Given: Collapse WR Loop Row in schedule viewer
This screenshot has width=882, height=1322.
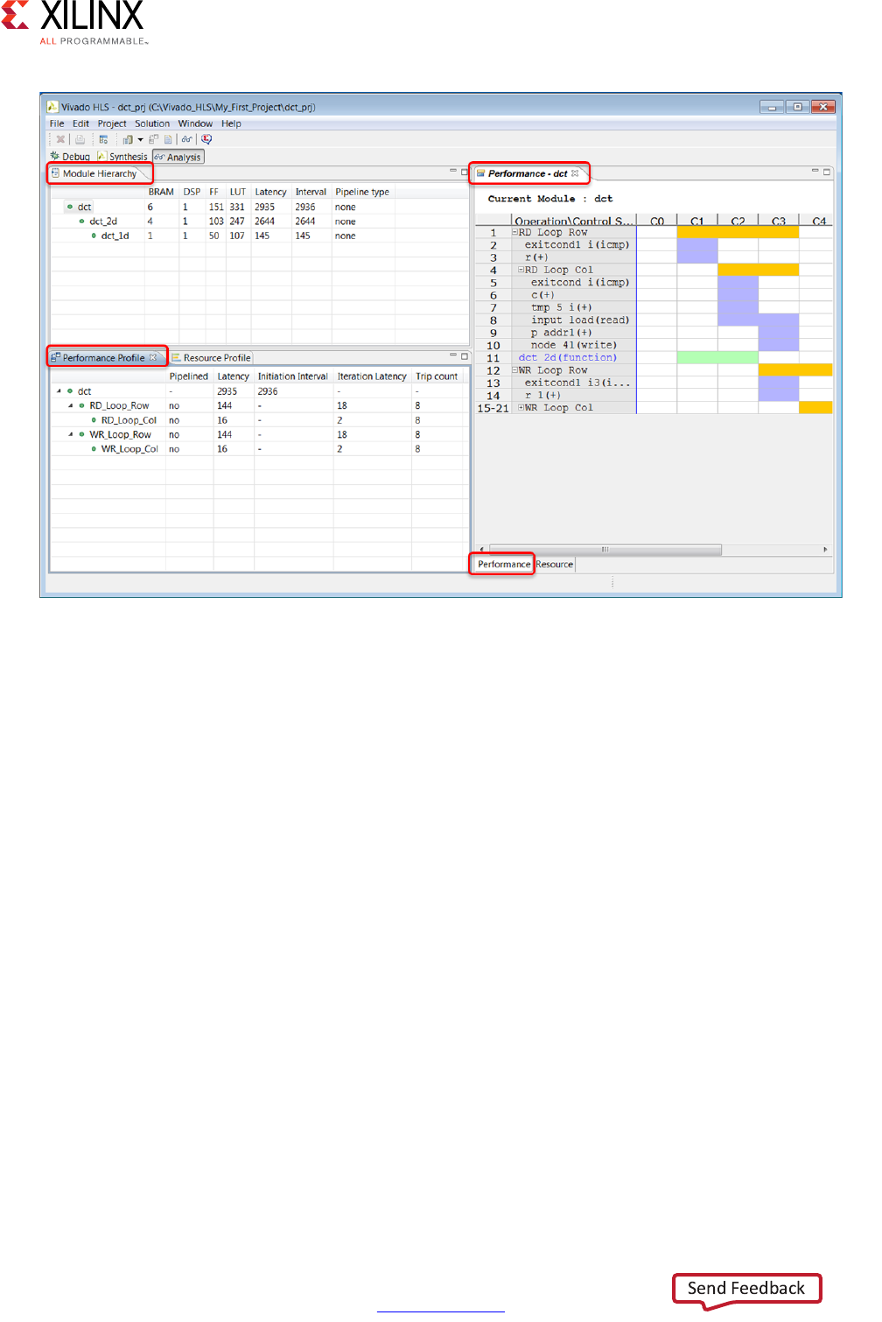Looking at the screenshot, I should (515, 370).
